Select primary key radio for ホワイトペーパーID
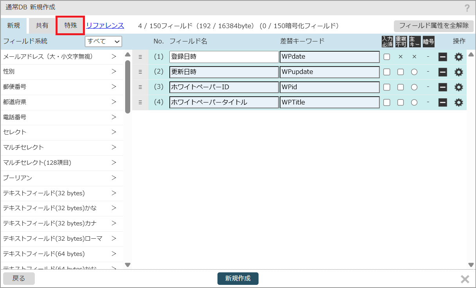 point(414,87)
